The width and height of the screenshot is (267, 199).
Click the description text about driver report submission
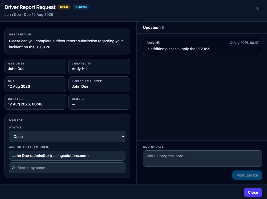(x=66, y=44)
